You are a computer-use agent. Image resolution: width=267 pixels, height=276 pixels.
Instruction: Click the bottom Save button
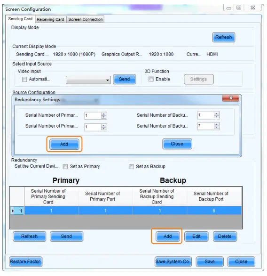coord(210,261)
